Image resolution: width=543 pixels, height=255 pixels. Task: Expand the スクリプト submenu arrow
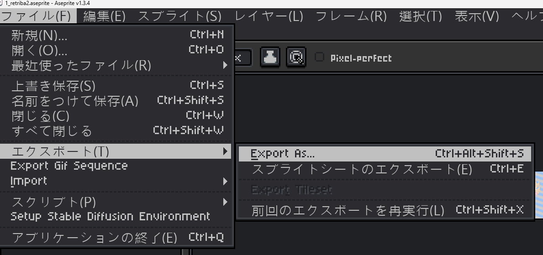[225, 201]
